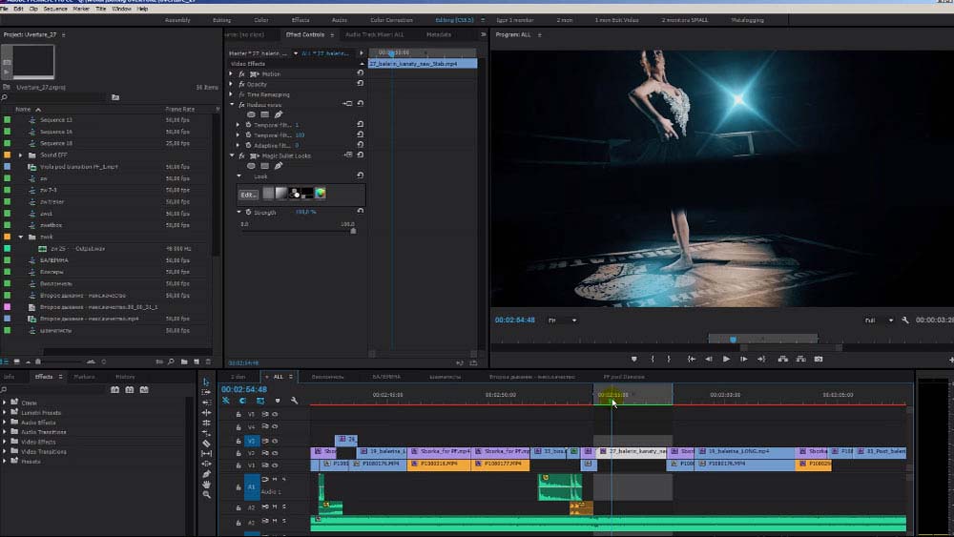954x537 pixels.
Task: Open the Program monitor zoom level dropdown
Action: pyautogui.click(x=563, y=320)
